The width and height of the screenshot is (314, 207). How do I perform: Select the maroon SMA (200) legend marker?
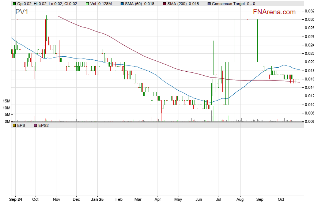tap(164, 4)
